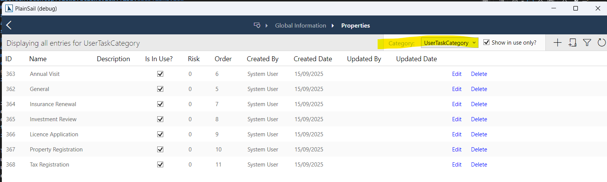Toggle Is In Use for Investment Review
This screenshot has height=182, width=607.
coord(160,119)
